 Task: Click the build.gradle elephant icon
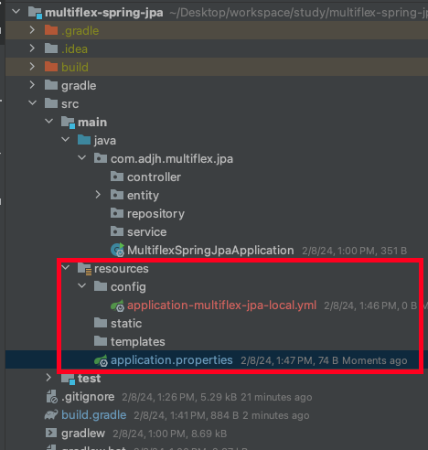coord(51,414)
